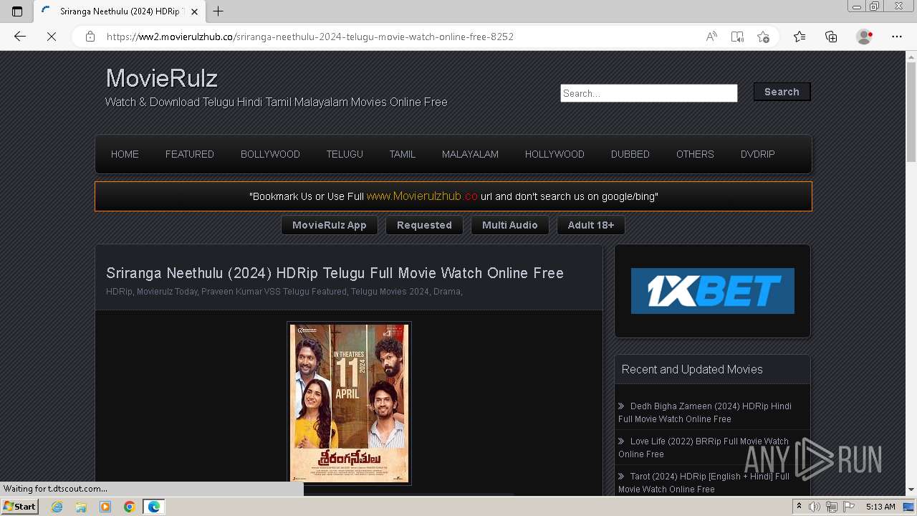The width and height of the screenshot is (917, 516).
Task: Open Dedh Bigha Zameen (2024) movie link
Action: pos(705,412)
